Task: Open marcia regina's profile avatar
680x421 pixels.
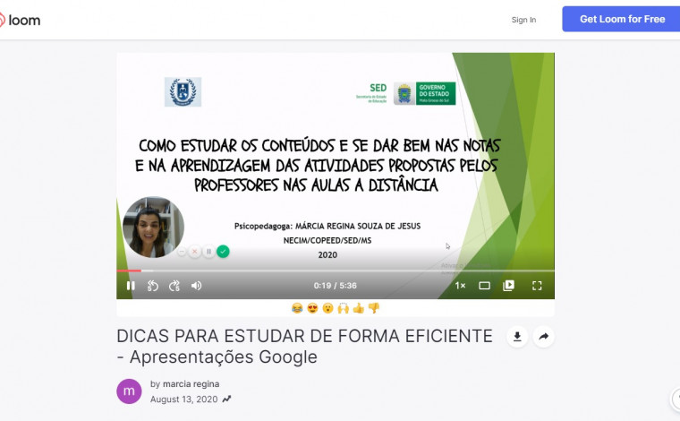Action: (x=129, y=391)
